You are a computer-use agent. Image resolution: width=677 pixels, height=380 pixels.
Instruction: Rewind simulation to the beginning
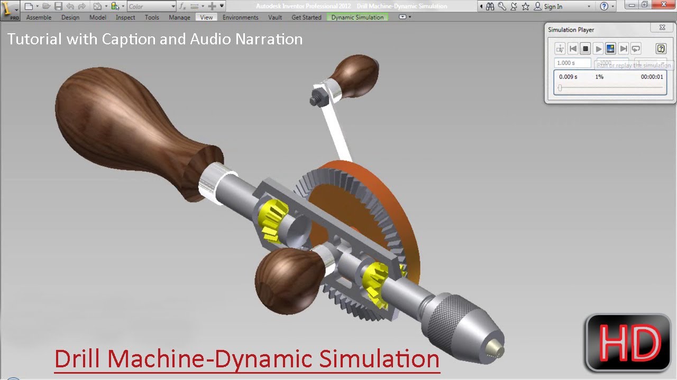click(x=573, y=49)
